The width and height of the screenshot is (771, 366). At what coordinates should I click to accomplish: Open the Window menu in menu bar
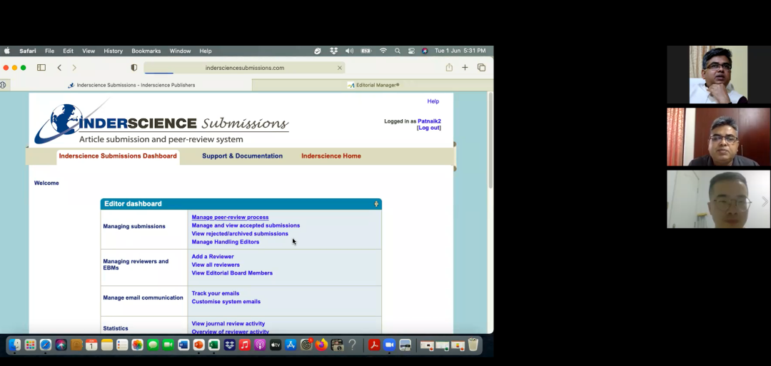[x=180, y=51]
